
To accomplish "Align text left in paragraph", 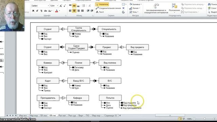I will click(x=70, y=11).
